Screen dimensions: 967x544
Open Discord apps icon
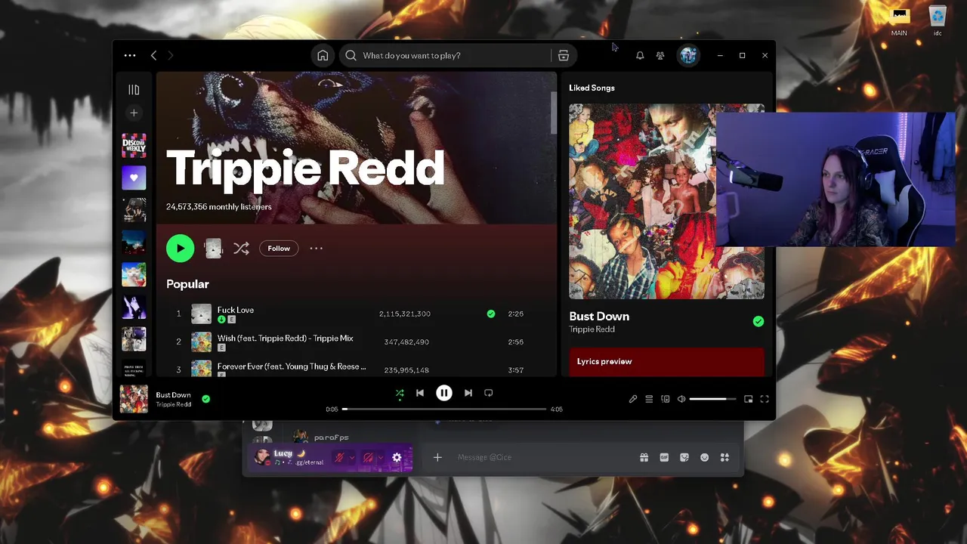(x=724, y=457)
